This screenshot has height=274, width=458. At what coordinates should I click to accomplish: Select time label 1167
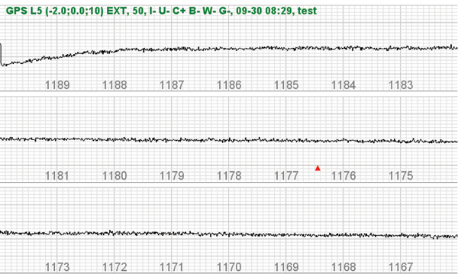click(401, 267)
